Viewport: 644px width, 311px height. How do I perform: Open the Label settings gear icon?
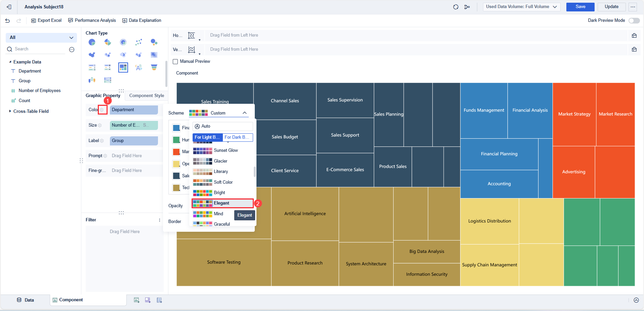(x=102, y=141)
